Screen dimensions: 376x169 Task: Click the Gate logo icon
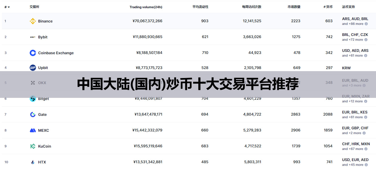33,115
